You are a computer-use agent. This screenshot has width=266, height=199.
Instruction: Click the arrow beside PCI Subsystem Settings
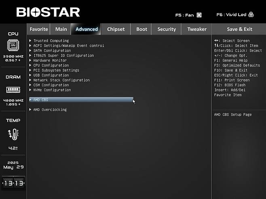(30, 70)
